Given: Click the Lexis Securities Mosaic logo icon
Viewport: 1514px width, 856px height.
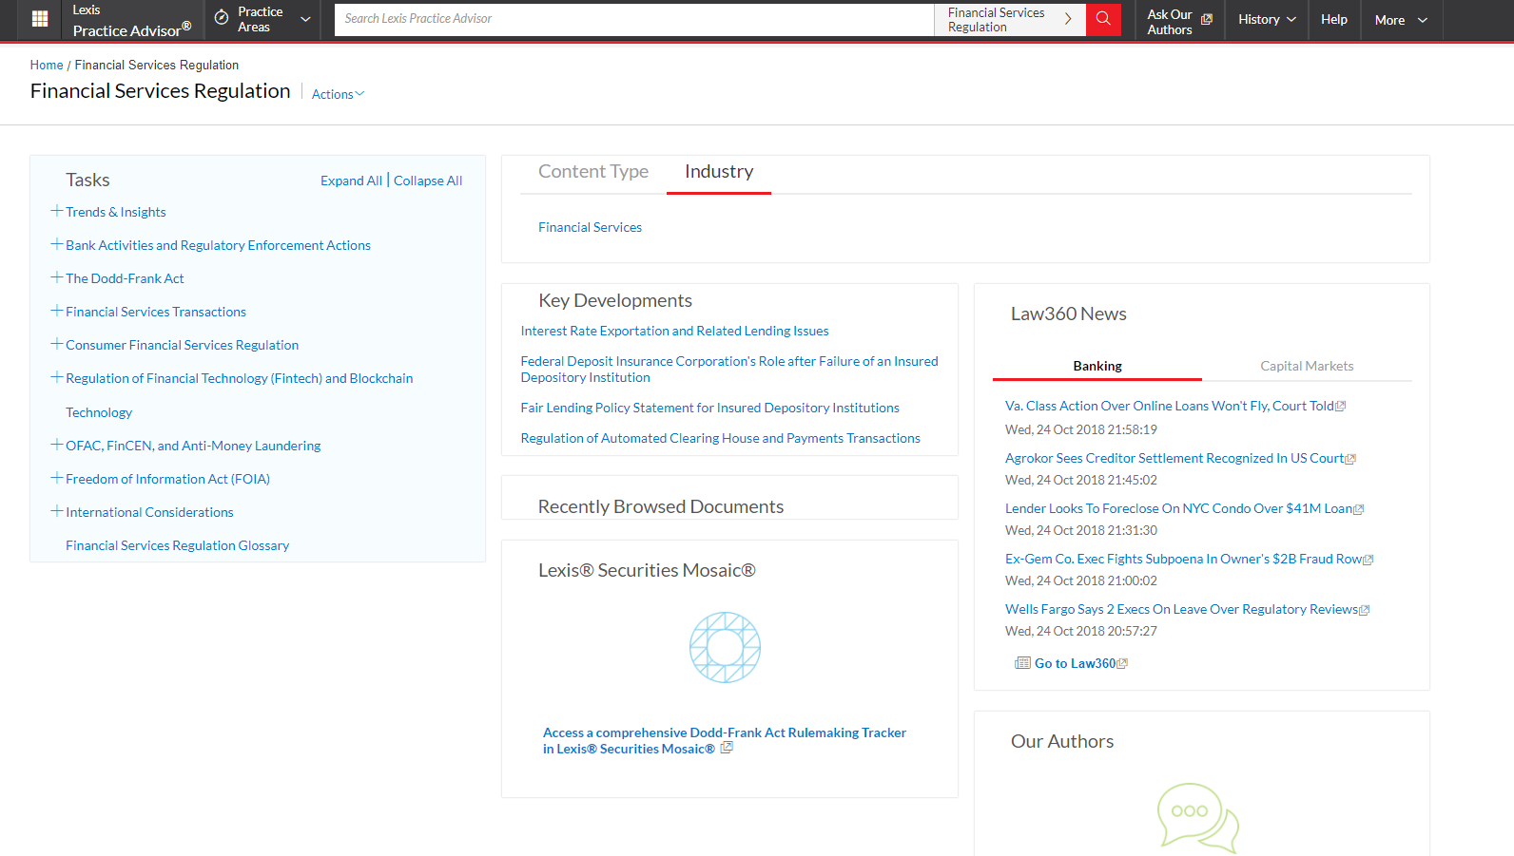Looking at the screenshot, I should tap(725, 647).
